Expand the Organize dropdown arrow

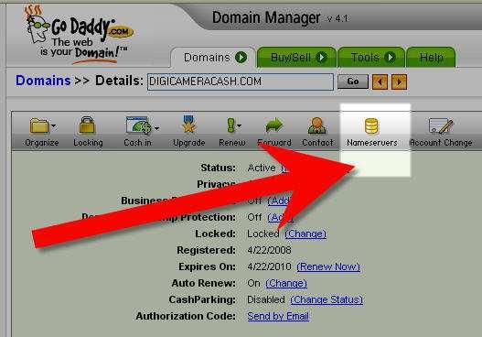click(x=53, y=125)
